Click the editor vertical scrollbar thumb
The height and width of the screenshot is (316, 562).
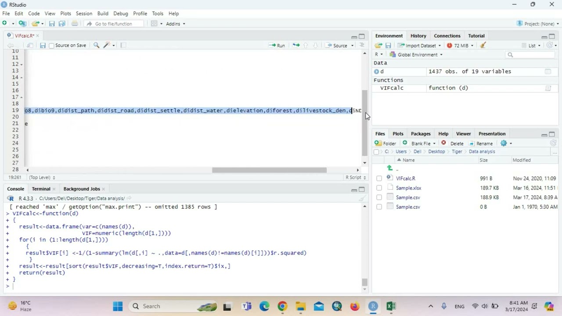click(364, 122)
